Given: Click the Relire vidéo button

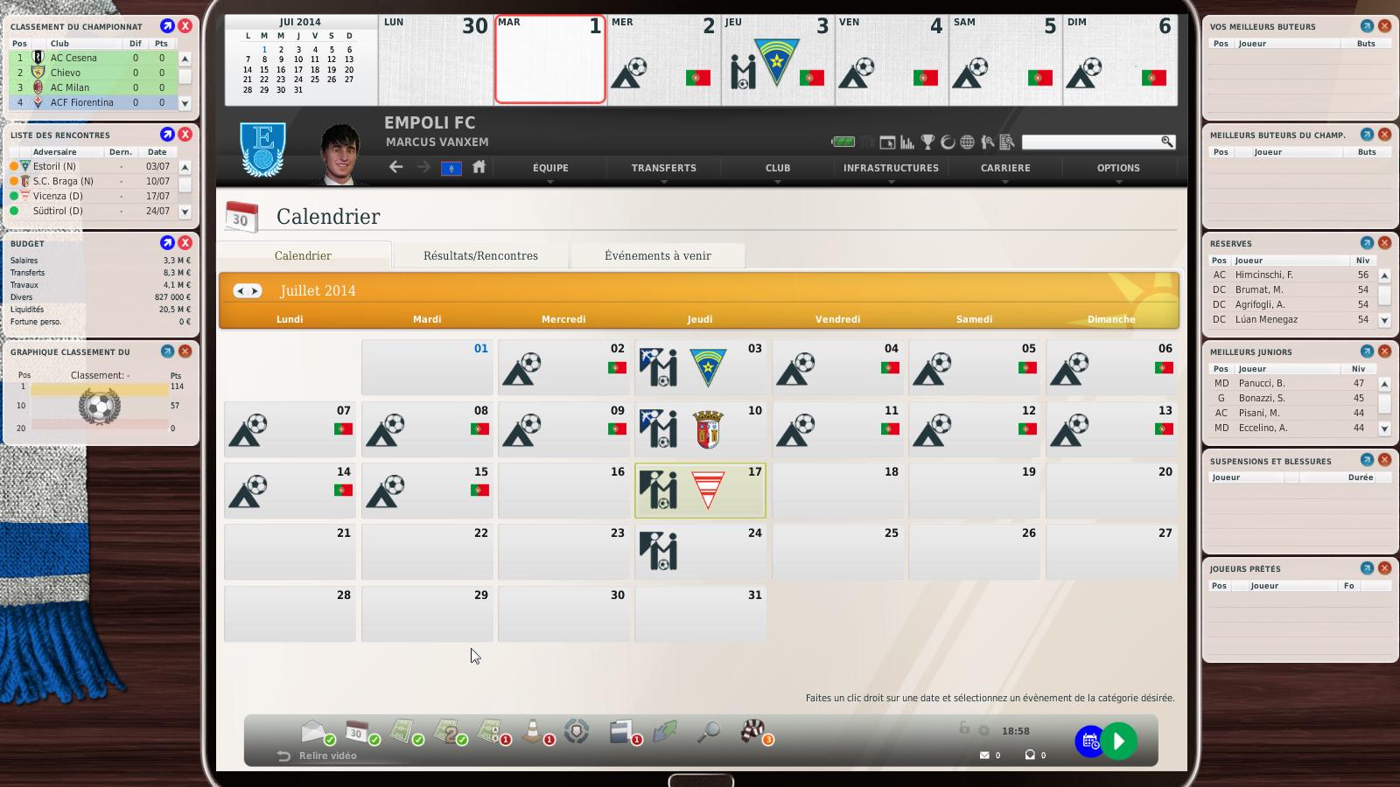Looking at the screenshot, I should [318, 756].
